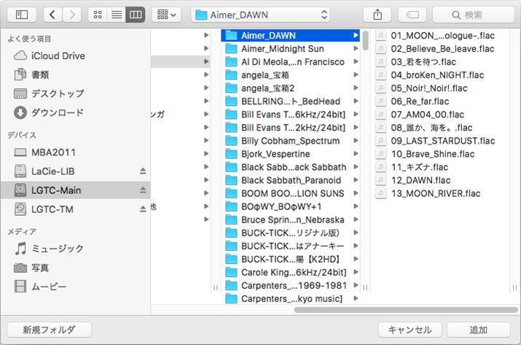Viewport: 521px width, 345px height.
Task: Switch to list view mode
Action: (x=117, y=15)
